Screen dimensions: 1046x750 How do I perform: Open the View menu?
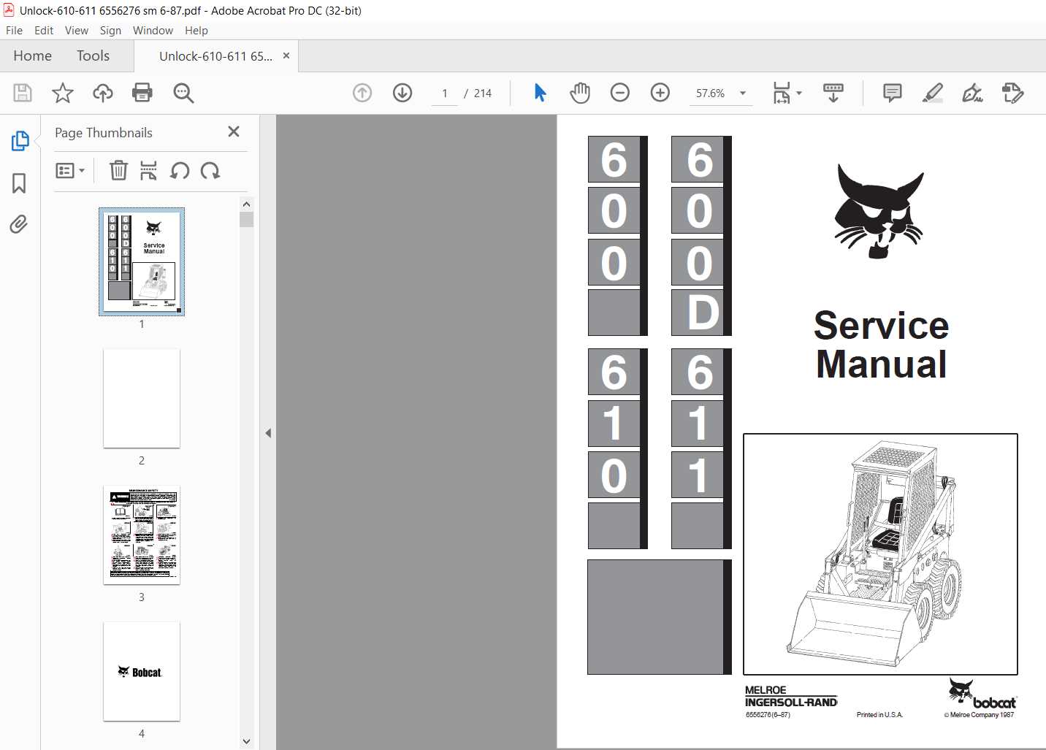77,30
